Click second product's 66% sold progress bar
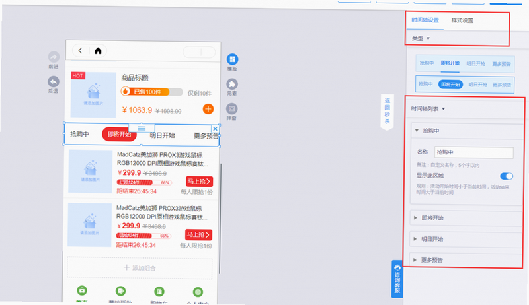This screenshot has height=305, width=529. coord(143,236)
